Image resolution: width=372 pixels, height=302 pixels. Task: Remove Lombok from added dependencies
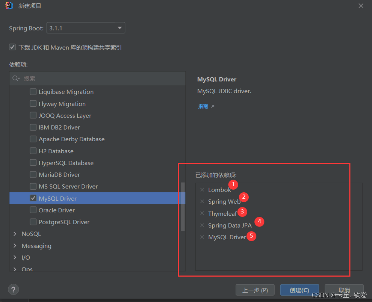pos(202,190)
